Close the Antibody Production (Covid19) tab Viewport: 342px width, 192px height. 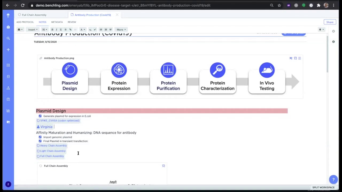click(x=117, y=15)
